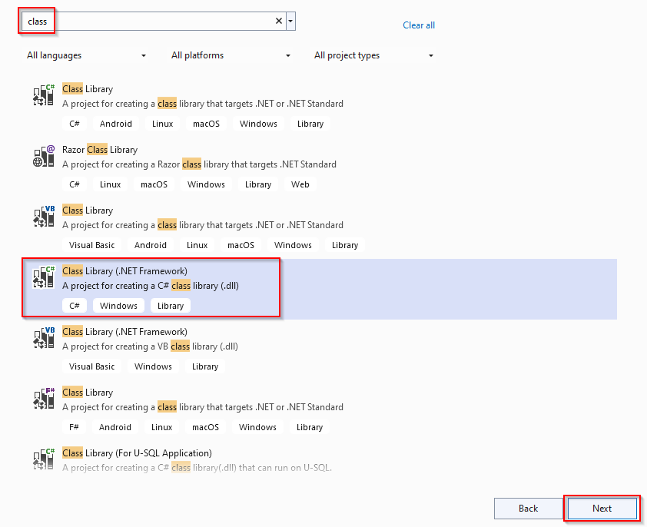Select the Razor Class Library title

click(100, 150)
